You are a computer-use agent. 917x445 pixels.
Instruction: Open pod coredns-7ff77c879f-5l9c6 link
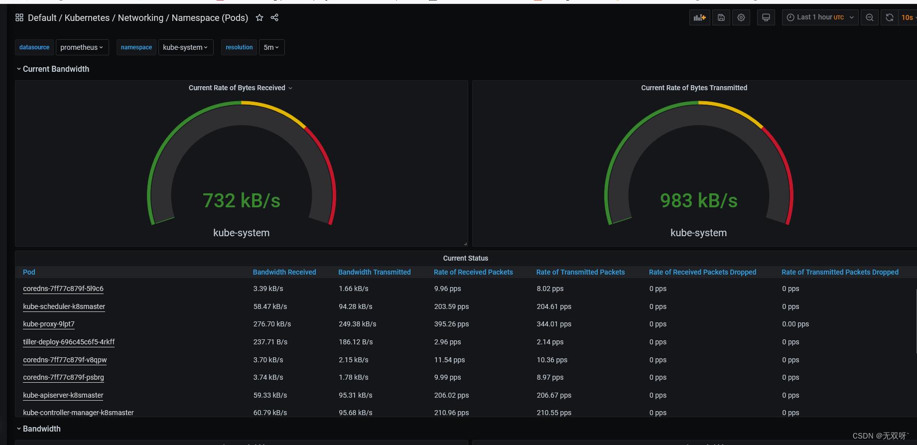click(x=63, y=289)
